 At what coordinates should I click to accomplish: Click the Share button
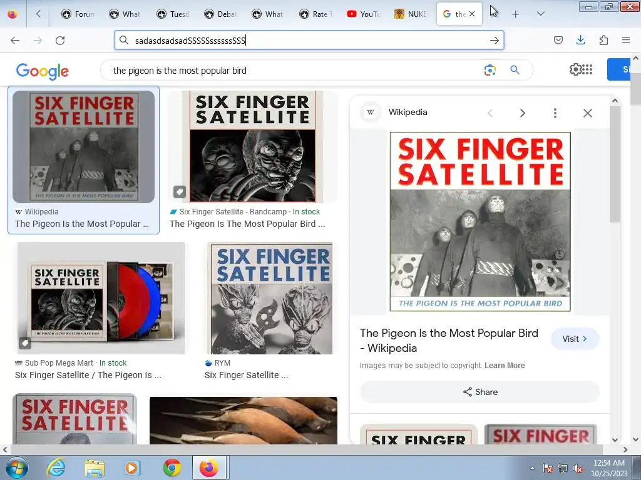click(x=480, y=392)
